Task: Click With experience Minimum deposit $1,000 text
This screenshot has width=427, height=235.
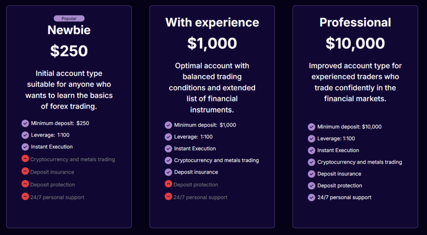Action: click(x=205, y=125)
